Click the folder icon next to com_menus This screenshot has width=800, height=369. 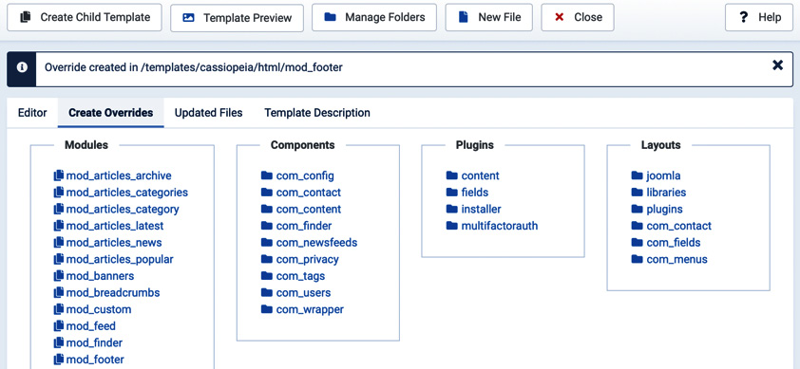pos(637,259)
